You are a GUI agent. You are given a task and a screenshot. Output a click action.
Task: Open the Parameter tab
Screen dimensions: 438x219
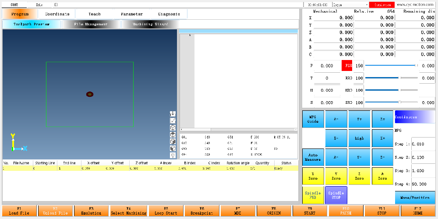pos(131,14)
